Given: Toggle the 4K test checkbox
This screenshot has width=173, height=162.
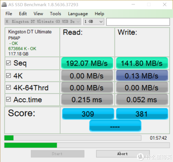Looking at the screenshot, I should click(x=8, y=76).
